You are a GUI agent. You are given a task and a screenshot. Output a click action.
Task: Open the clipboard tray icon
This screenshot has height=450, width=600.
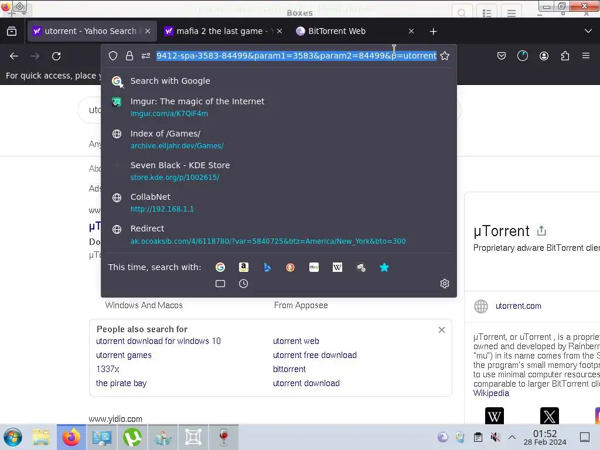478,437
